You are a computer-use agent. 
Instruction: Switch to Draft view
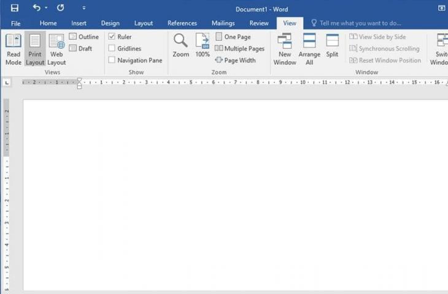click(x=80, y=48)
